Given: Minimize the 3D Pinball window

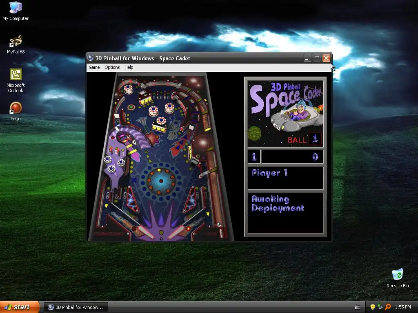Looking at the screenshot, I should (307, 58).
